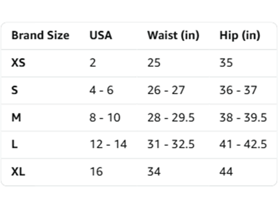Image resolution: width=278 pixels, height=208 pixels.
Task: Select hip value 36 - 37
Action: click(238, 90)
